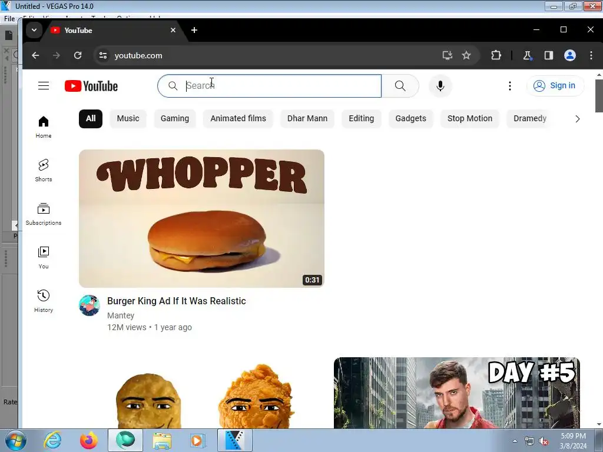Select the Gadgets filter chip
The image size is (603, 452).
pos(410,118)
